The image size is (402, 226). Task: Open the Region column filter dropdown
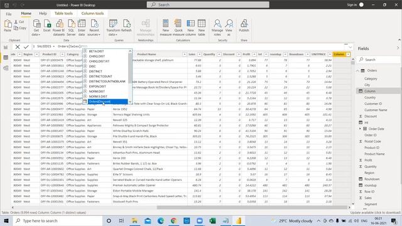(36, 55)
